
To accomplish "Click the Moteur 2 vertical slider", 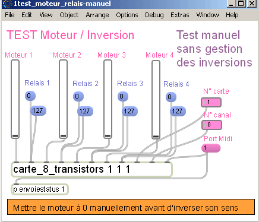I will coord(63,99).
